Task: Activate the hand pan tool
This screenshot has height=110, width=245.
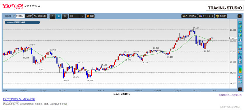Action: click(240, 40)
